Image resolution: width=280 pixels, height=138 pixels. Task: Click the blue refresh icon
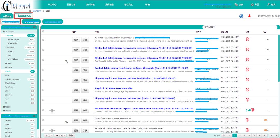tap(241, 16)
